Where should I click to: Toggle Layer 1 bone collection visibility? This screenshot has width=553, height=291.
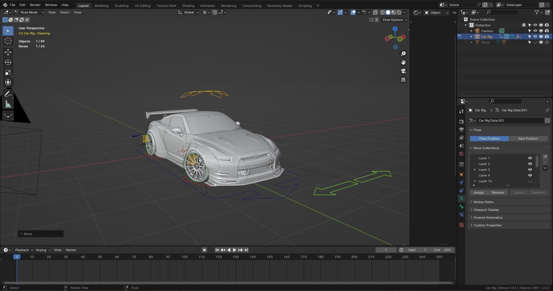click(x=530, y=158)
